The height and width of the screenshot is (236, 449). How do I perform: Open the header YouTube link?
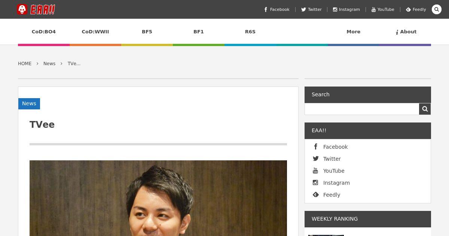383,9
